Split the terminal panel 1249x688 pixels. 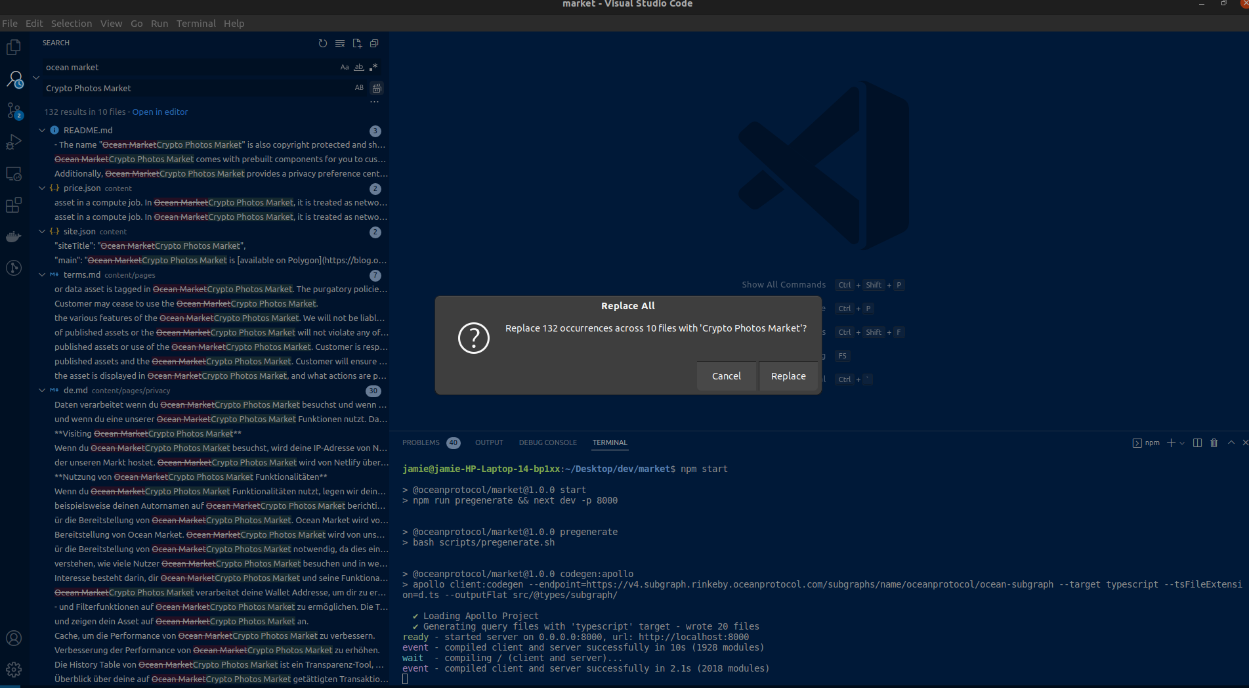tap(1197, 443)
